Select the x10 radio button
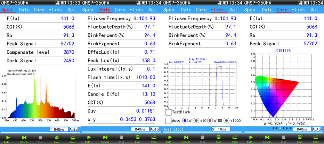The width and height of the screenshot is (324, 144). 196,121
